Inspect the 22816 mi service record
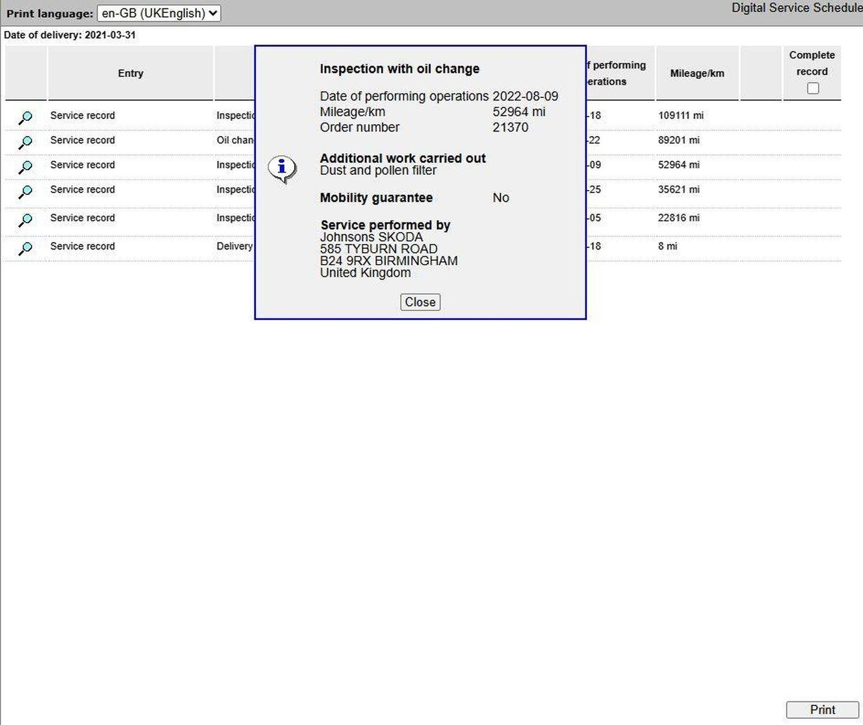The width and height of the screenshot is (863, 725). pyautogui.click(x=25, y=220)
